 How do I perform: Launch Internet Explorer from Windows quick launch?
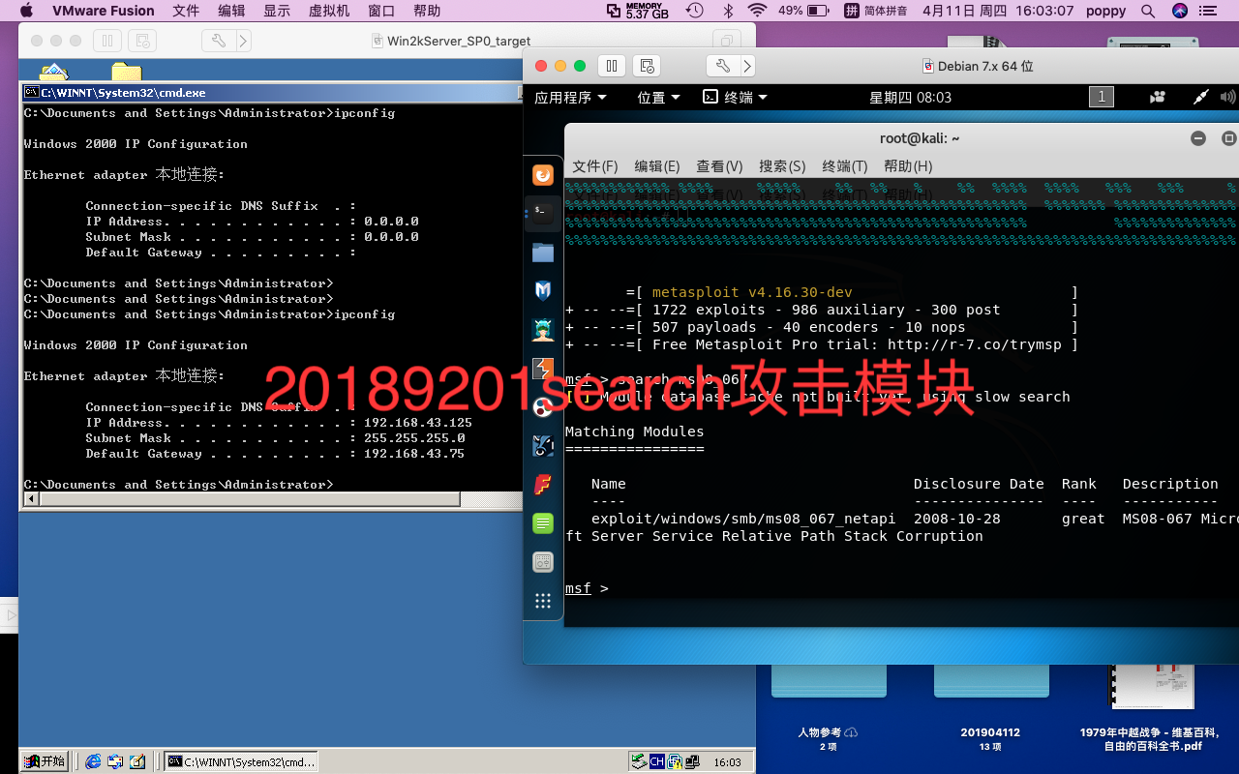click(94, 761)
